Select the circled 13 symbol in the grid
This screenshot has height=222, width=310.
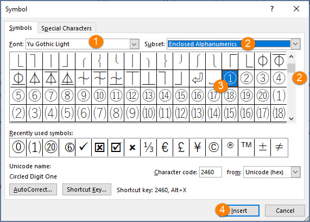[149, 96]
